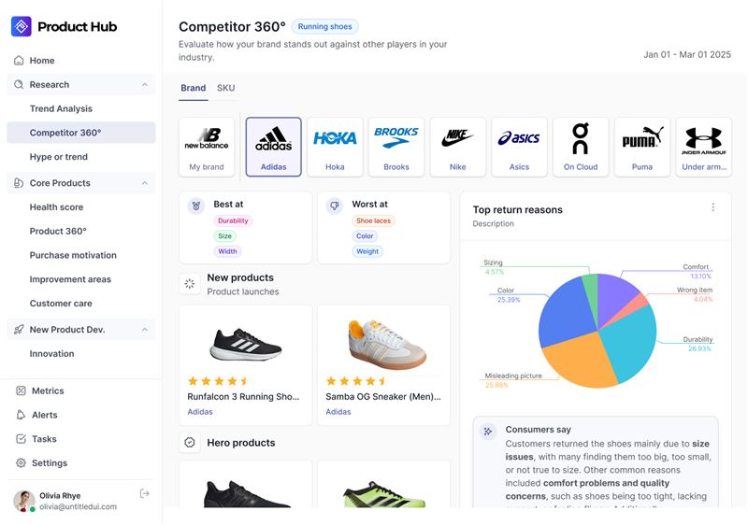
Task: Open Trend Analysis in sidebar
Action: 61,109
